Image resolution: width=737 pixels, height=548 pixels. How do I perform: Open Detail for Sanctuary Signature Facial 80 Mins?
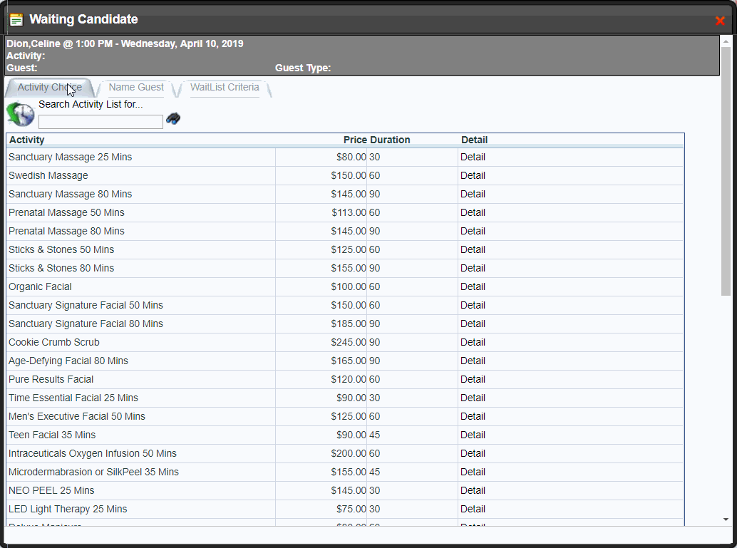(473, 324)
